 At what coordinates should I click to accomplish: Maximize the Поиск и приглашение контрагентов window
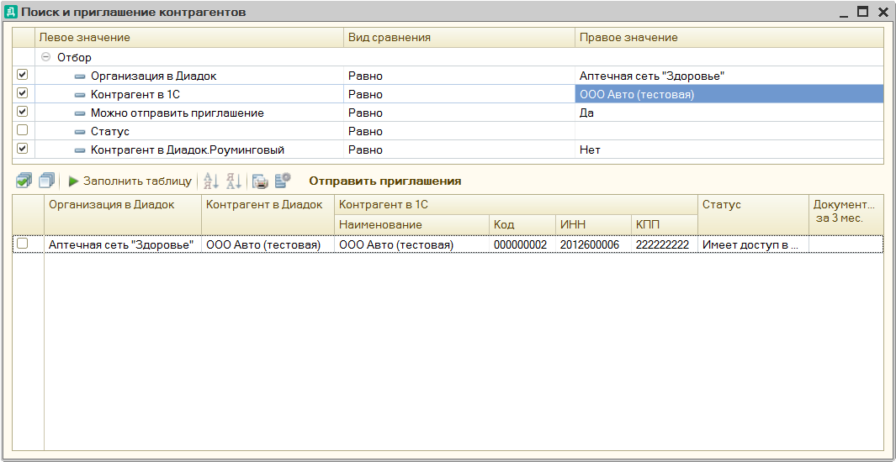[x=863, y=12]
